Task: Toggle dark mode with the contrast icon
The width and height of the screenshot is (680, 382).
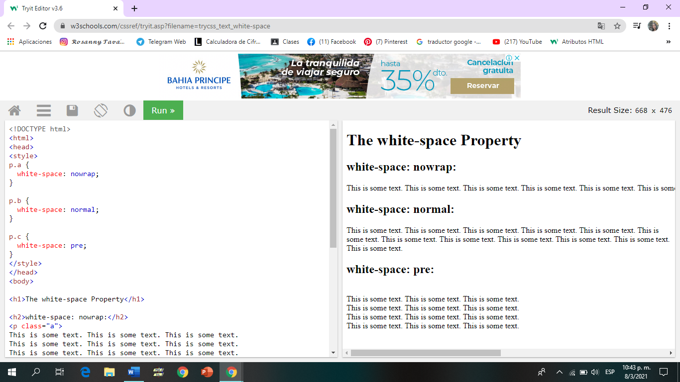Action: click(129, 110)
